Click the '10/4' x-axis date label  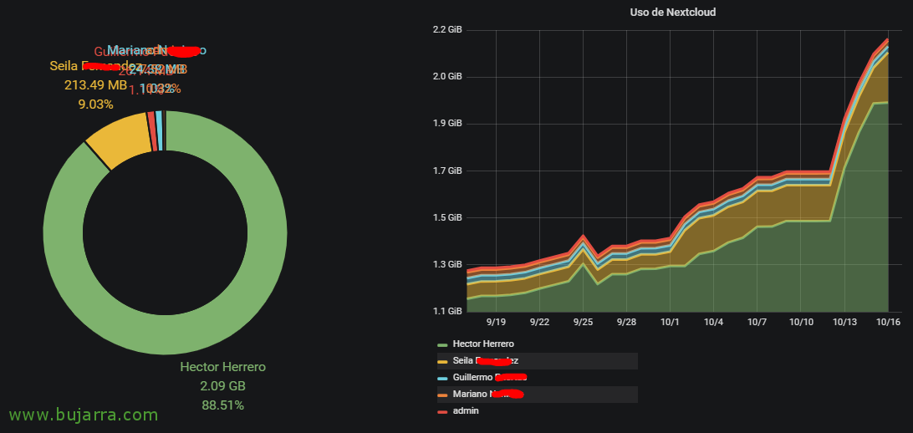[x=714, y=322]
